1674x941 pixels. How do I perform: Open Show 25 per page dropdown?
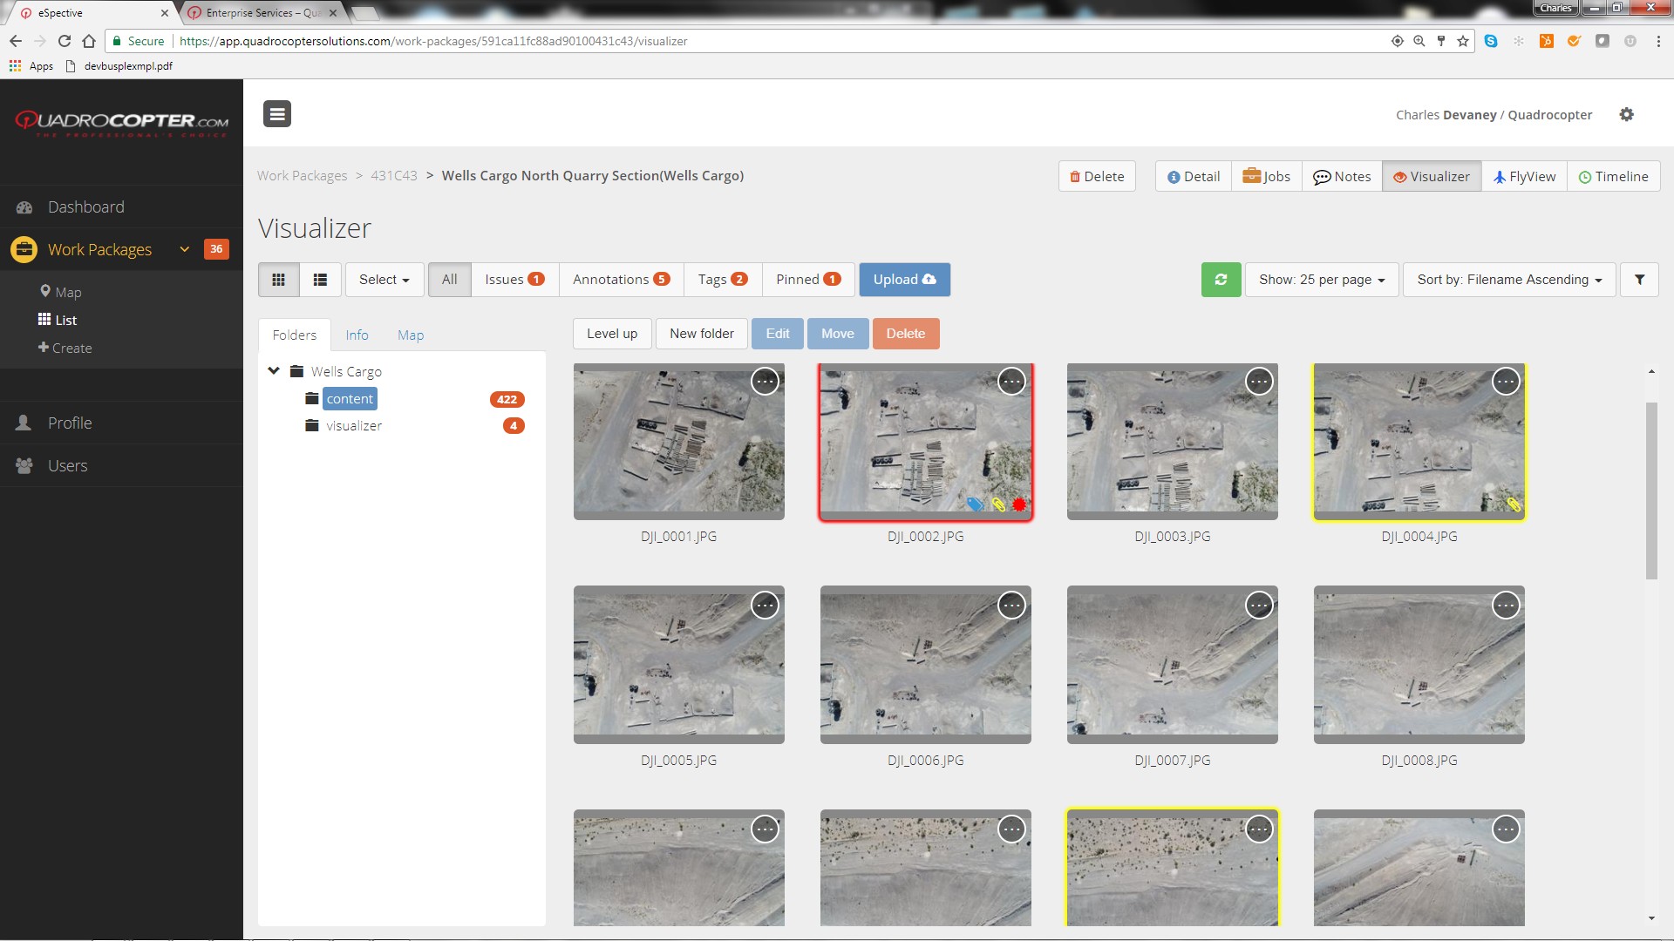[1321, 280]
